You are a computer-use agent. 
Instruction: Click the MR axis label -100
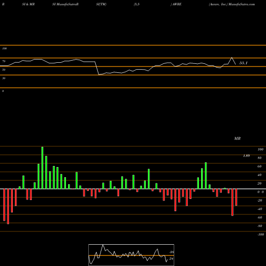tap(261, 235)
